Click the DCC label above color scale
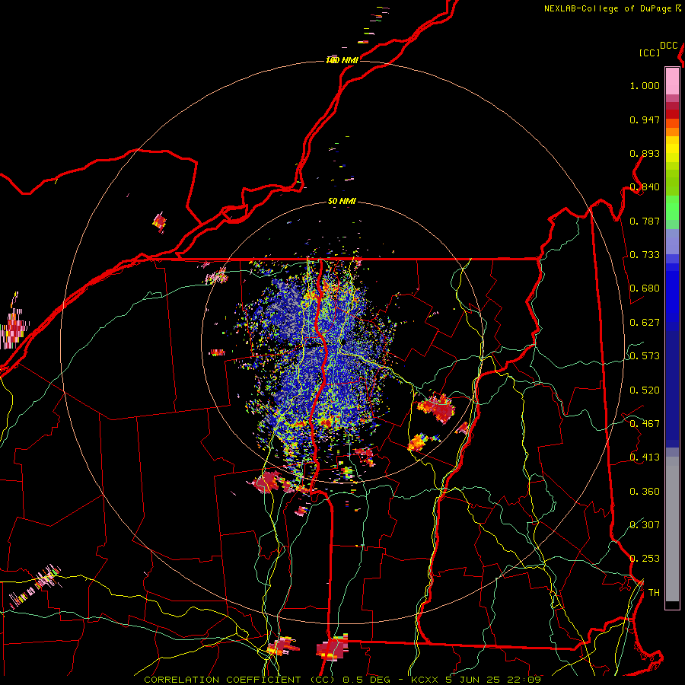Screen dimensions: 685x685 (669, 46)
